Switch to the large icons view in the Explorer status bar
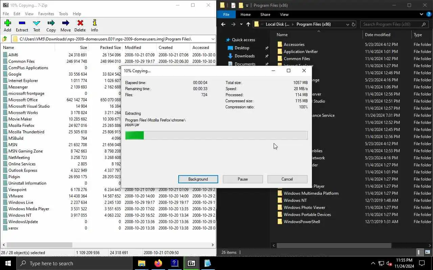Viewport: 433px width, 270px height. point(428,252)
